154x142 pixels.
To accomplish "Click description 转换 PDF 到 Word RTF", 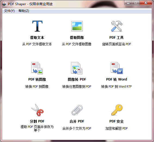I will point(116,87).
